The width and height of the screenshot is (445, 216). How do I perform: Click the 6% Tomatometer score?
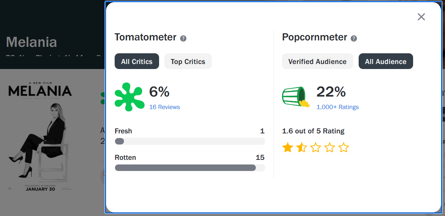coord(159,92)
